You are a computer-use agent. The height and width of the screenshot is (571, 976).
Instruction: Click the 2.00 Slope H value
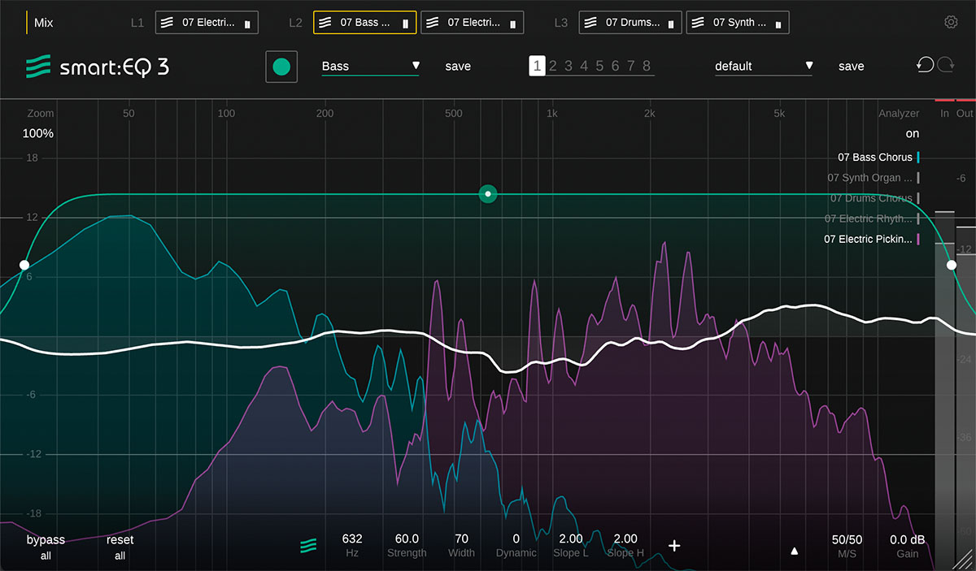point(625,539)
